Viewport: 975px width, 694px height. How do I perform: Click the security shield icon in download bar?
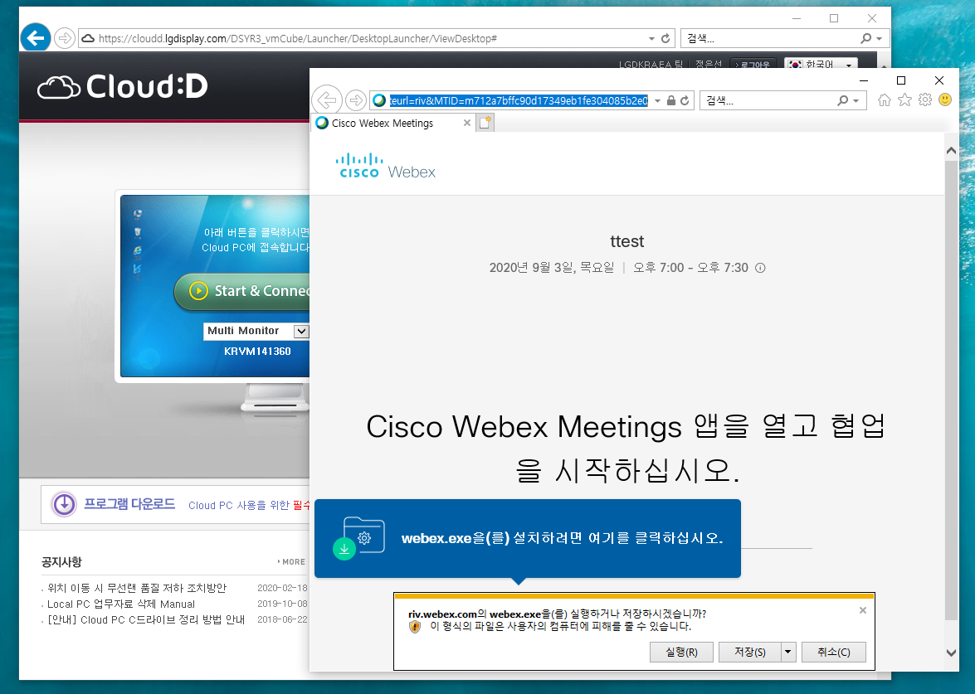click(415, 626)
